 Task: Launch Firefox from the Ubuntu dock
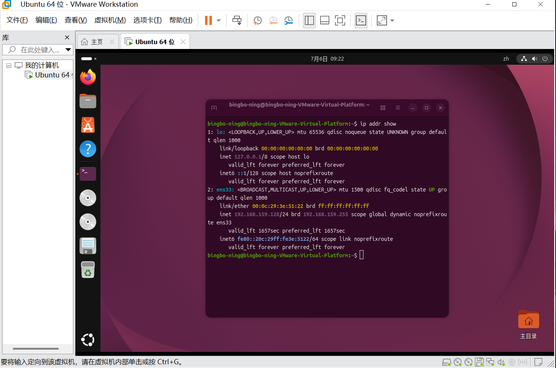click(x=88, y=77)
